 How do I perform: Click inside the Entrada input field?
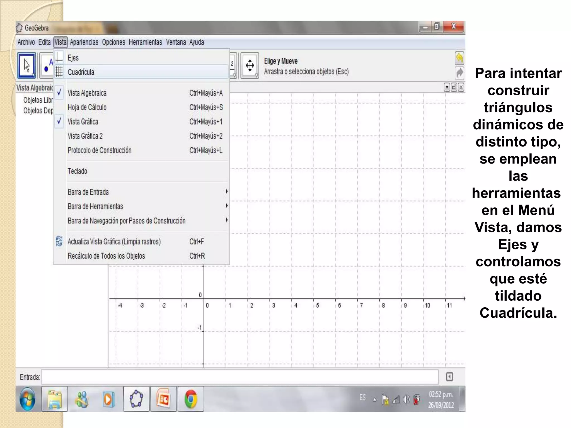point(240,377)
